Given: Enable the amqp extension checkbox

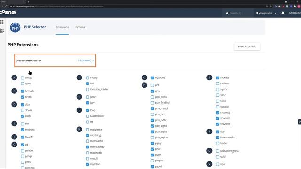Looking at the screenshot, I should [23, 78].
